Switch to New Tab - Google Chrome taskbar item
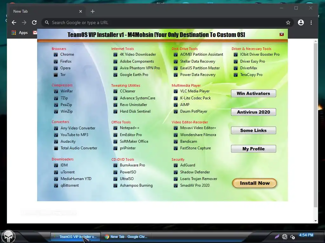325x243 pixels. coord(126,237)
